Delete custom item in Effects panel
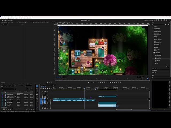 (169, 66)
